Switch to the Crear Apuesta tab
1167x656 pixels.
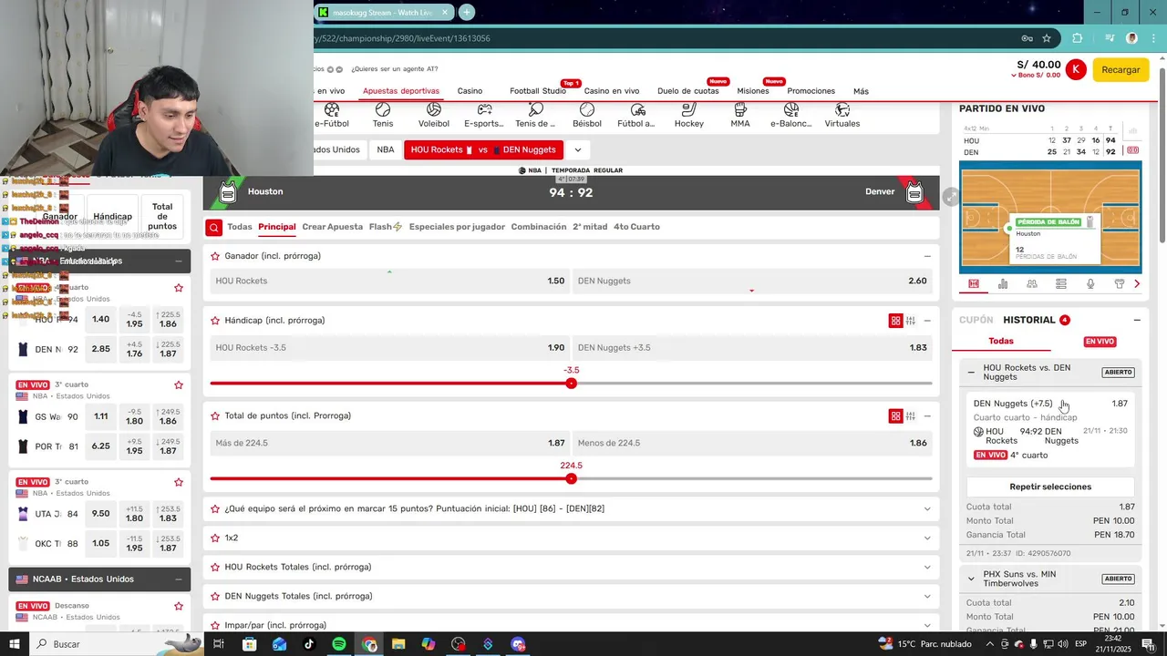click(x=333, y=227)
